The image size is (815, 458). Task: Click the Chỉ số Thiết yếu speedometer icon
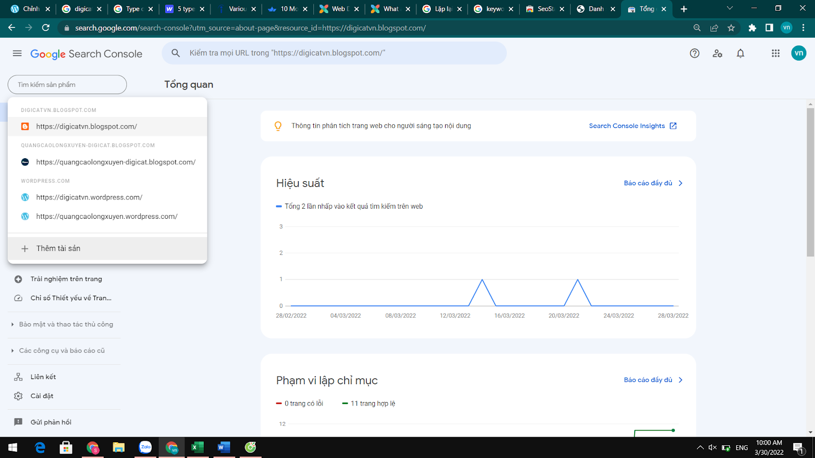pyautogui.click(x=18, y=298)
